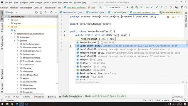
Task: Click the Stop process square icon
Action: click(x=141, y=7)
